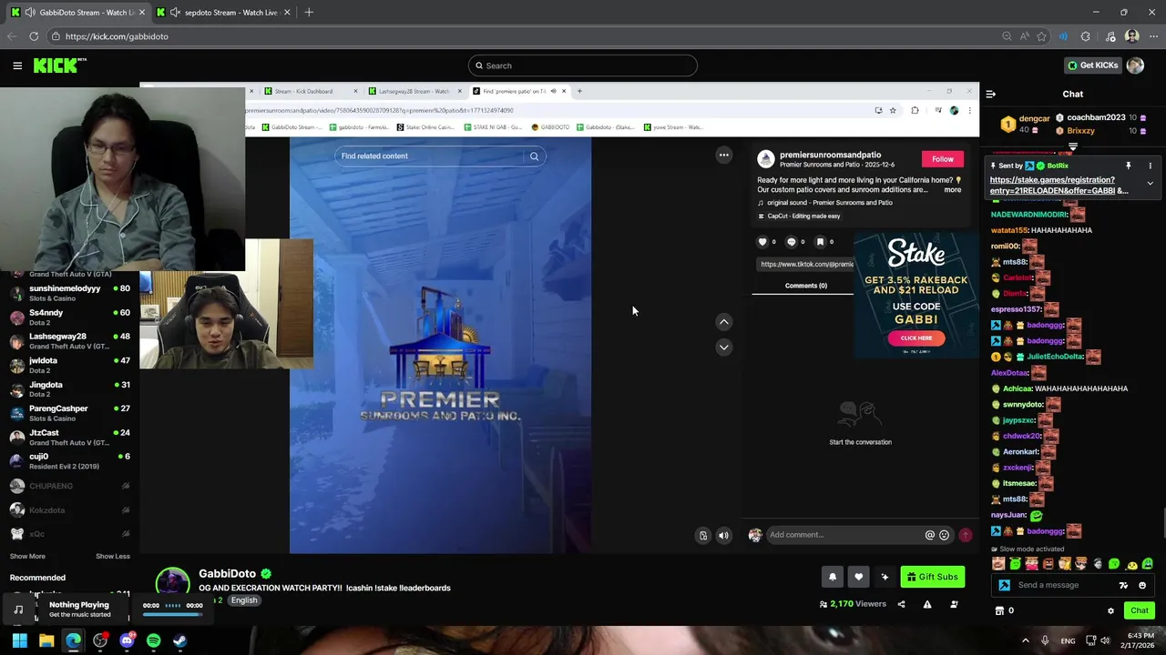Open Windows Start menu
The width and height of the screenshot is (1166, 655).
pyautogui.click(x=19, y=640)
